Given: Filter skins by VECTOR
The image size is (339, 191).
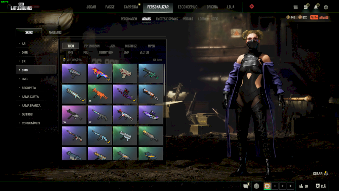Looking at the screenshot, I should click(144, 52).
